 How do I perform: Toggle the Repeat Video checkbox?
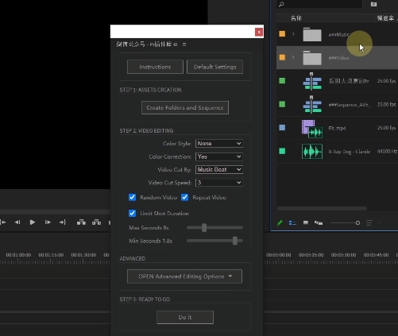(x=185, y=197)
